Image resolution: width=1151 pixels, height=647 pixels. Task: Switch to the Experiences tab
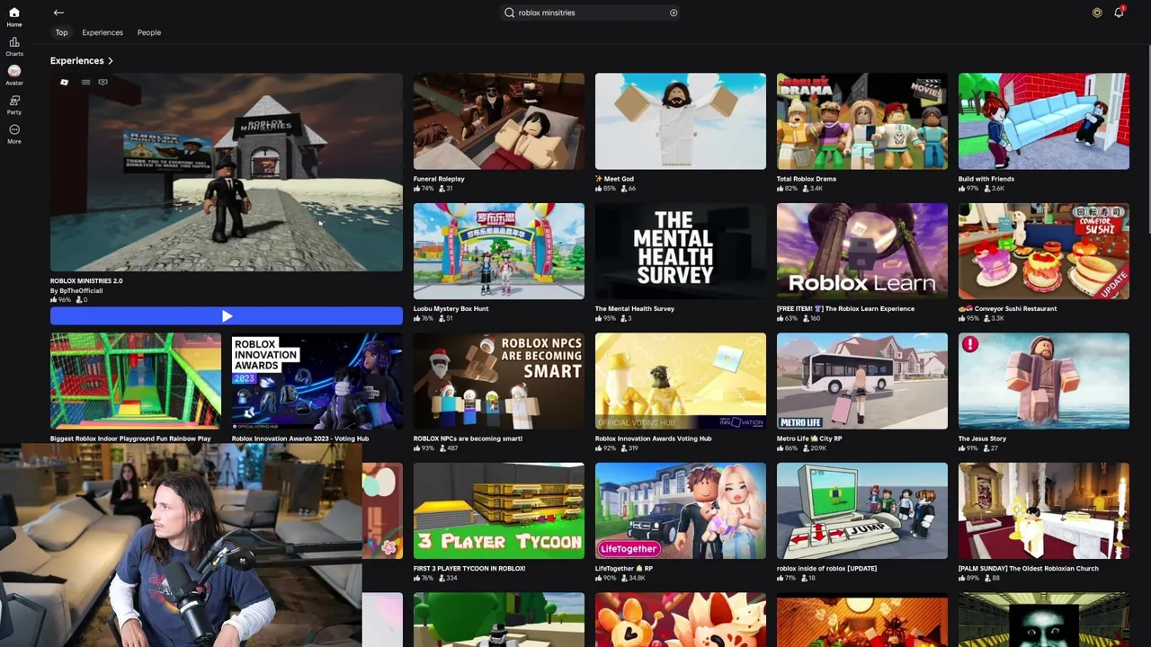click(103, 32)
